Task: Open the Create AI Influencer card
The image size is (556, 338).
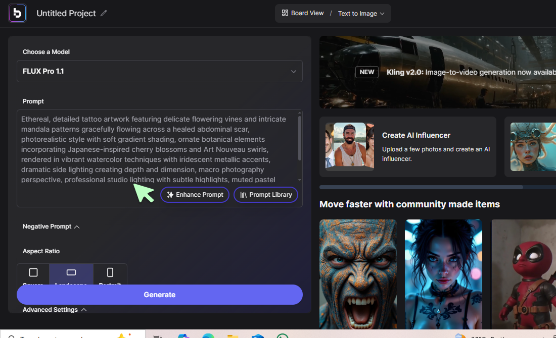Action: click(x=408, y=147)
